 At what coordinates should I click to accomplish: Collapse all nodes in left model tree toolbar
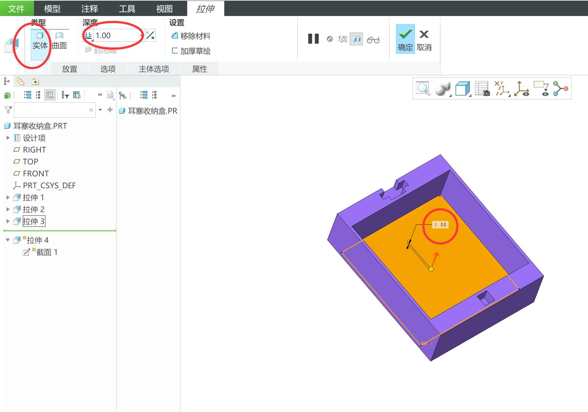point(38,95)
